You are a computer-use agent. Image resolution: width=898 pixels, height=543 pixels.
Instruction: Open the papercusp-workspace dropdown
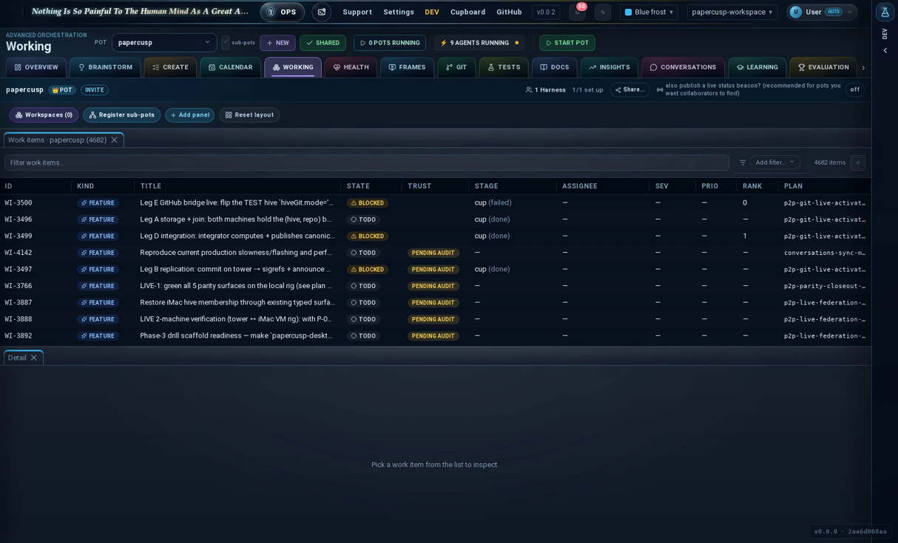[x=732, y=12]
